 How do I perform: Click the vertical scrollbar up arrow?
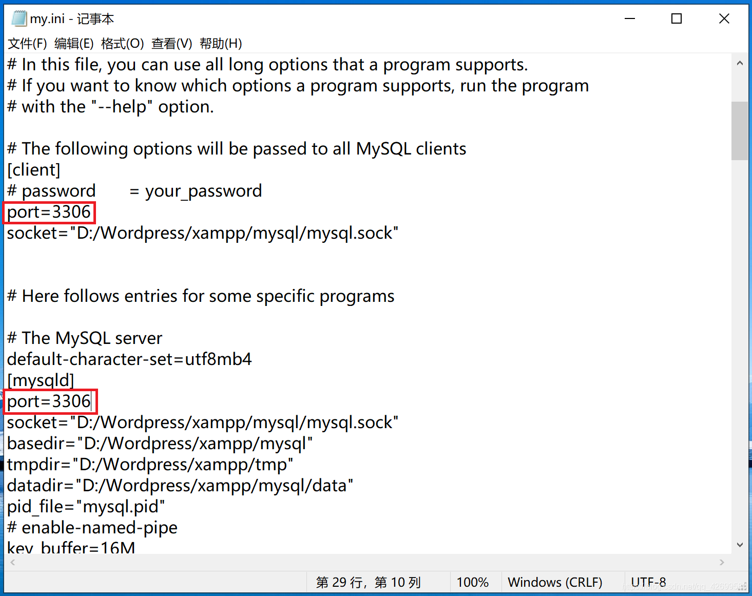click(x=740, y=63)
